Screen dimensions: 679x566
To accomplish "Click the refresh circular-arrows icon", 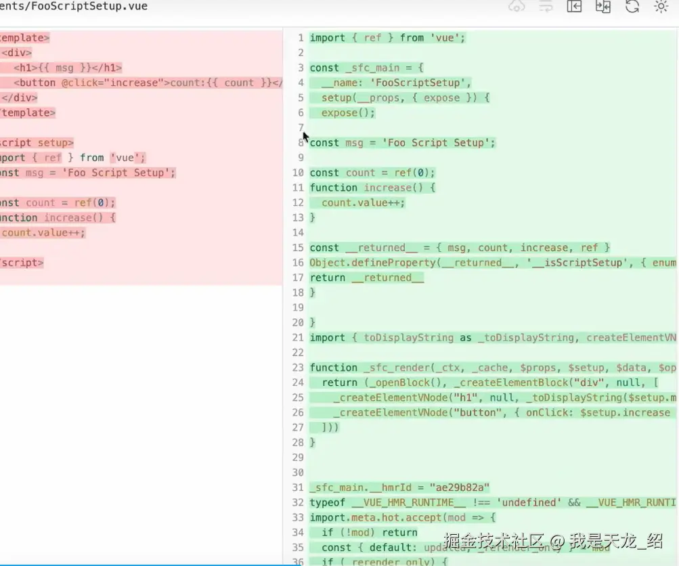I will coord(632,7).
